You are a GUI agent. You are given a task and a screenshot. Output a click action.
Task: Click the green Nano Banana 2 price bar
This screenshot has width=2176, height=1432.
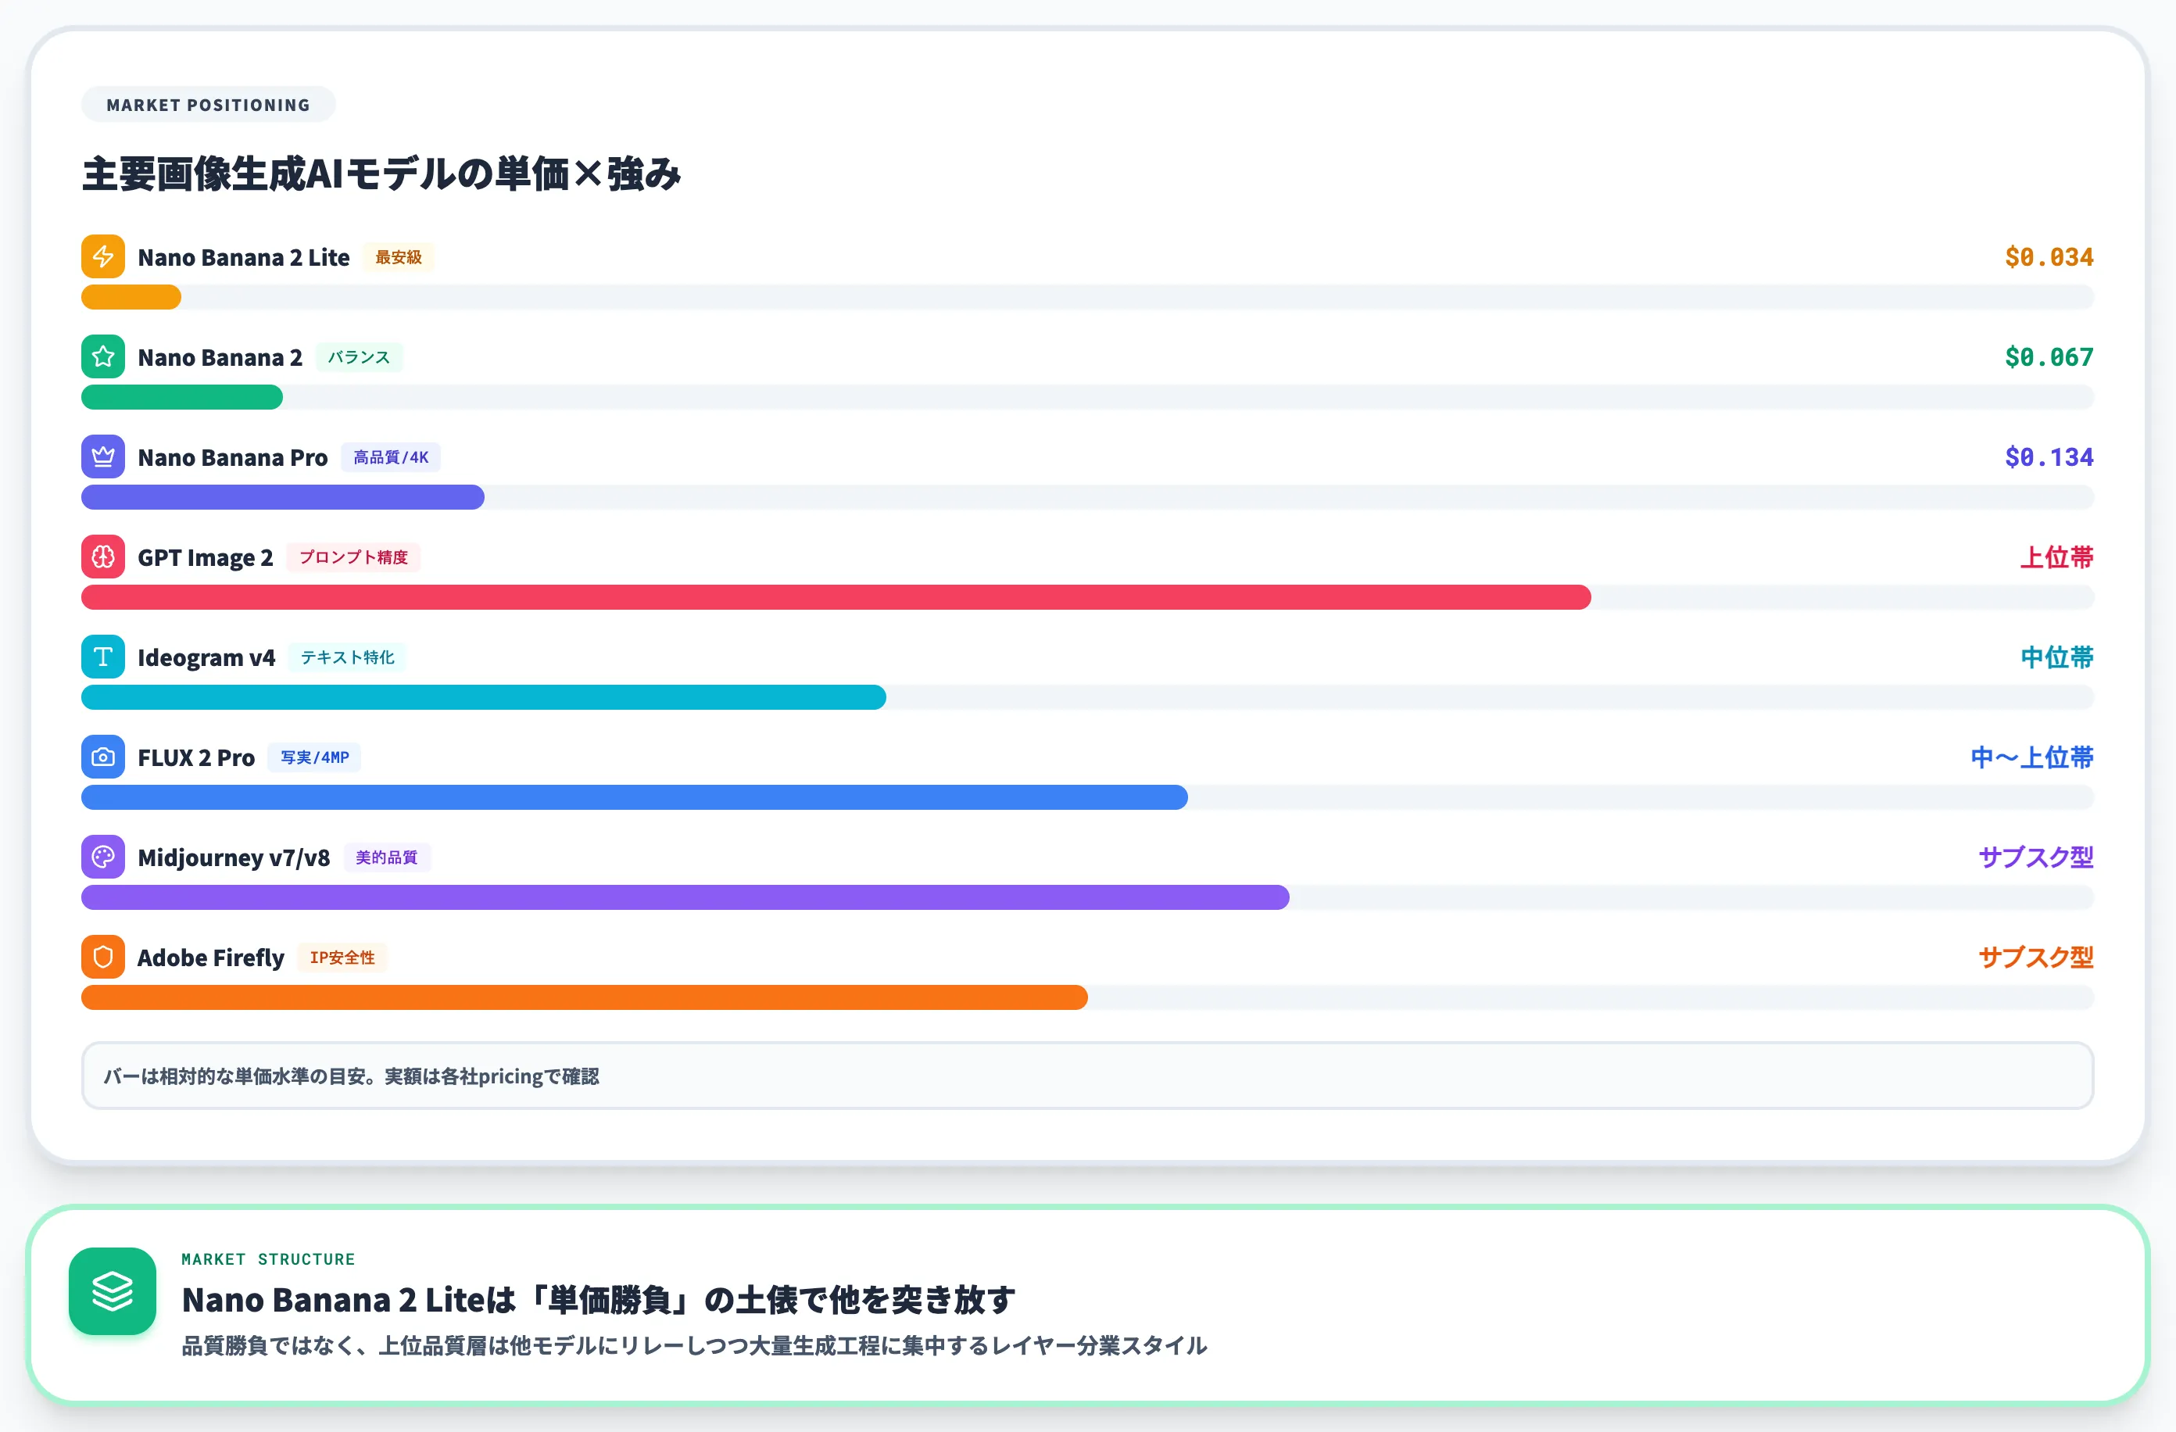tap(182, 397)
